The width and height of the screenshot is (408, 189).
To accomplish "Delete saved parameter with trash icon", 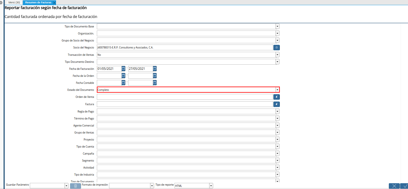I will tap(76, 186).
